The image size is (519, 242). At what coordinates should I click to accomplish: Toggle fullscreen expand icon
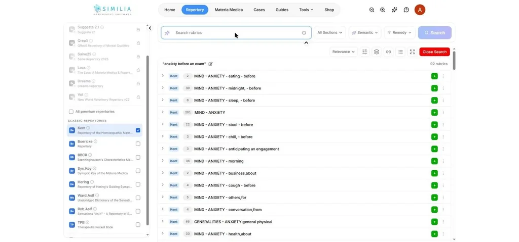coord(412,52)
